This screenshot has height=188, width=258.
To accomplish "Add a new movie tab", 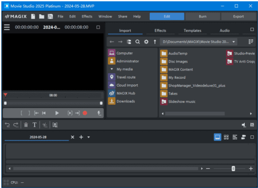I will click(81, 137).
